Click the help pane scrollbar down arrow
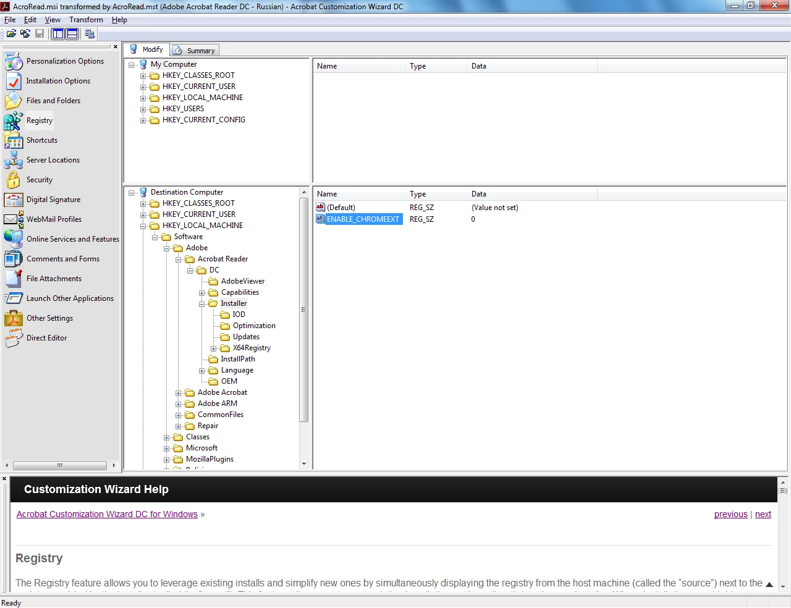 (783, 586)
